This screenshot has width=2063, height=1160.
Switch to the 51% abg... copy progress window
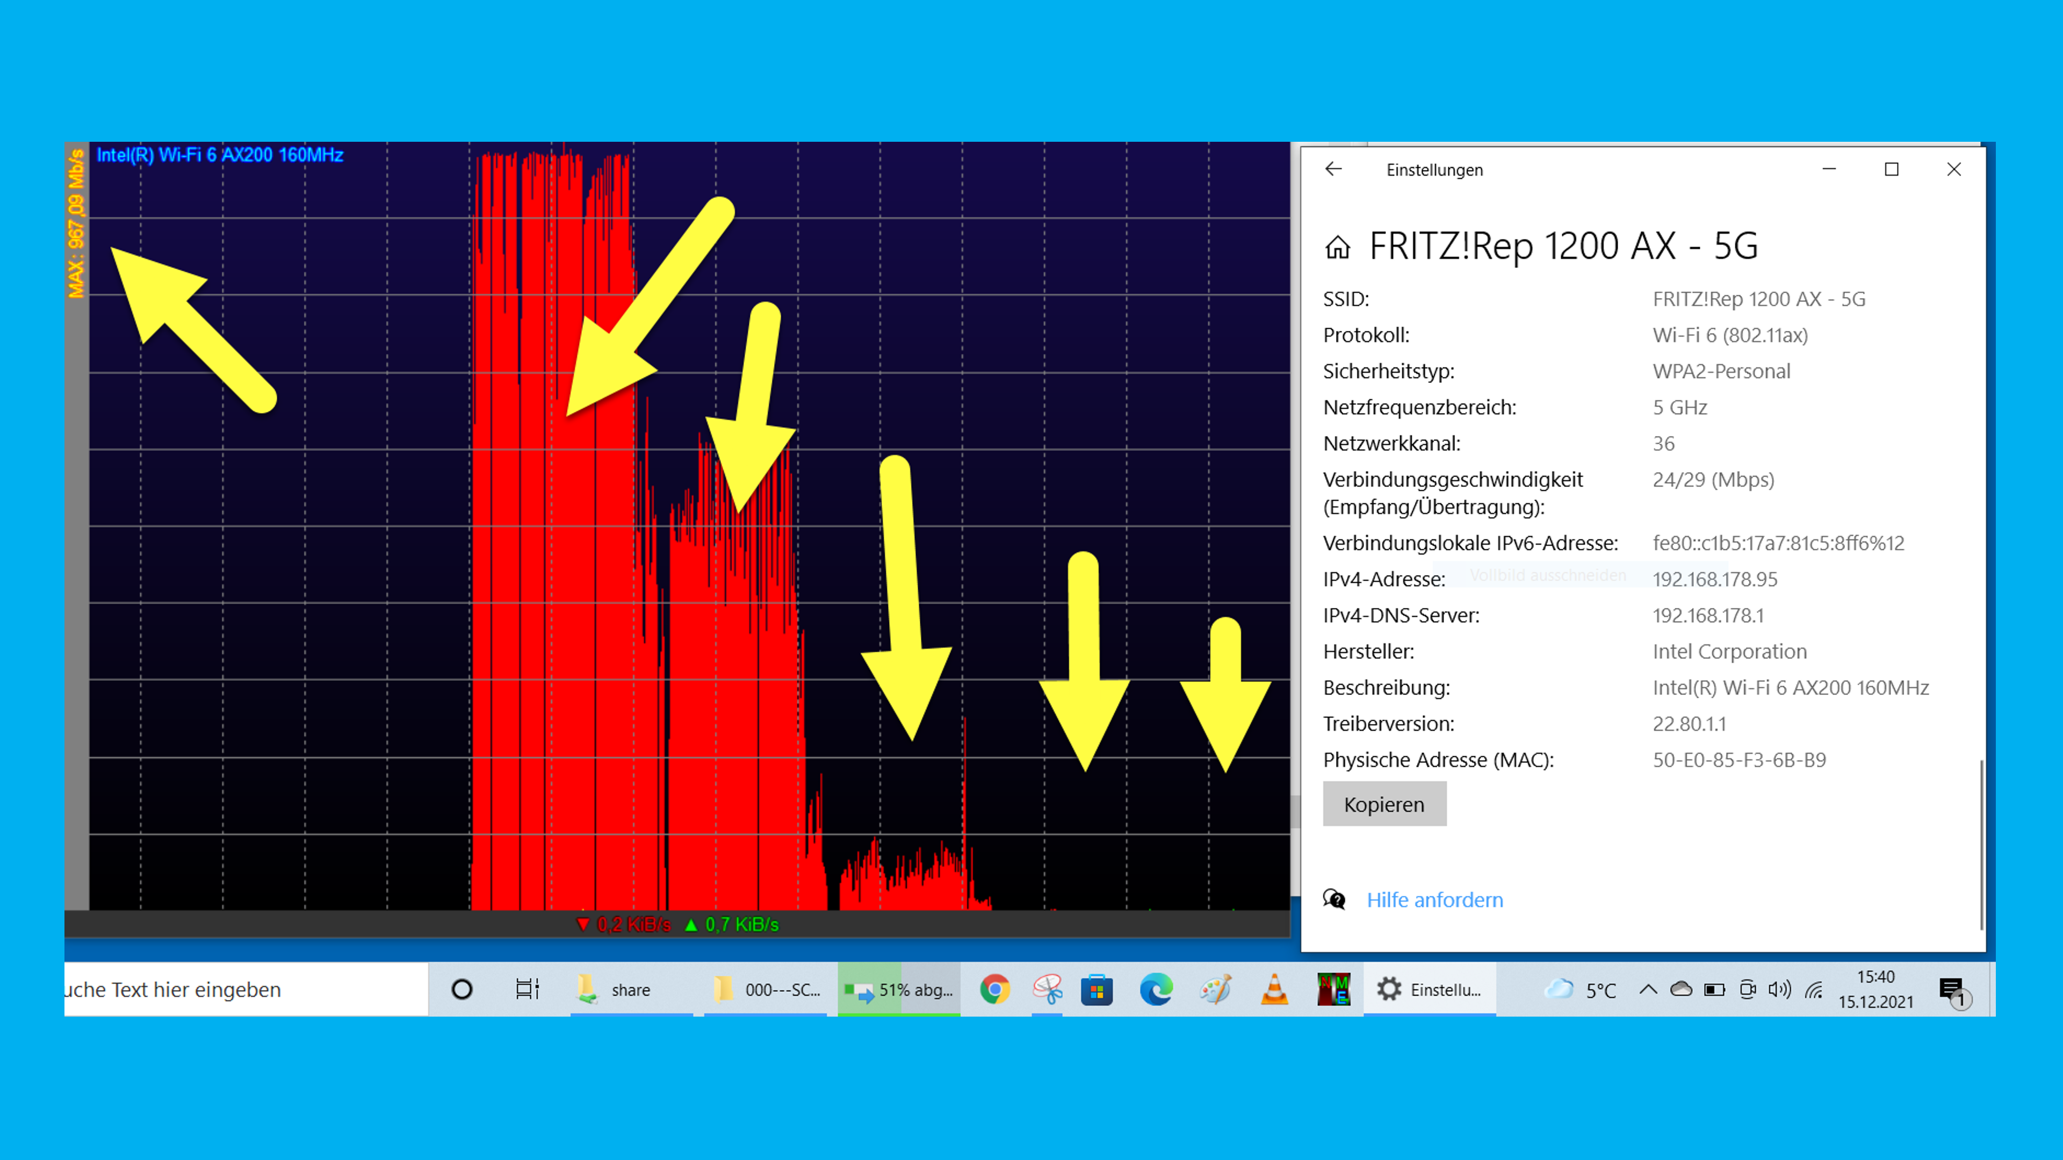[x=899, y=989]
